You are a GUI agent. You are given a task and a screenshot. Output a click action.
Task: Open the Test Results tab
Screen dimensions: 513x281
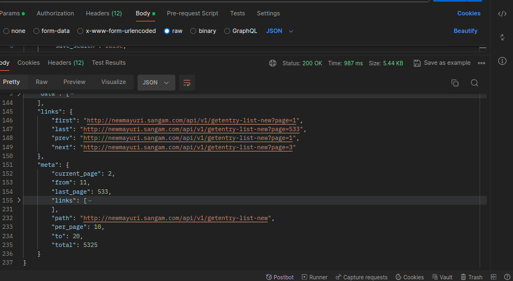click(109, 63)
